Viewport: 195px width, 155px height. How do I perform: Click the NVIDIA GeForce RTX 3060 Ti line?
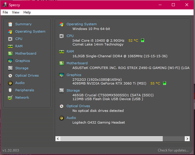point(109,83)
